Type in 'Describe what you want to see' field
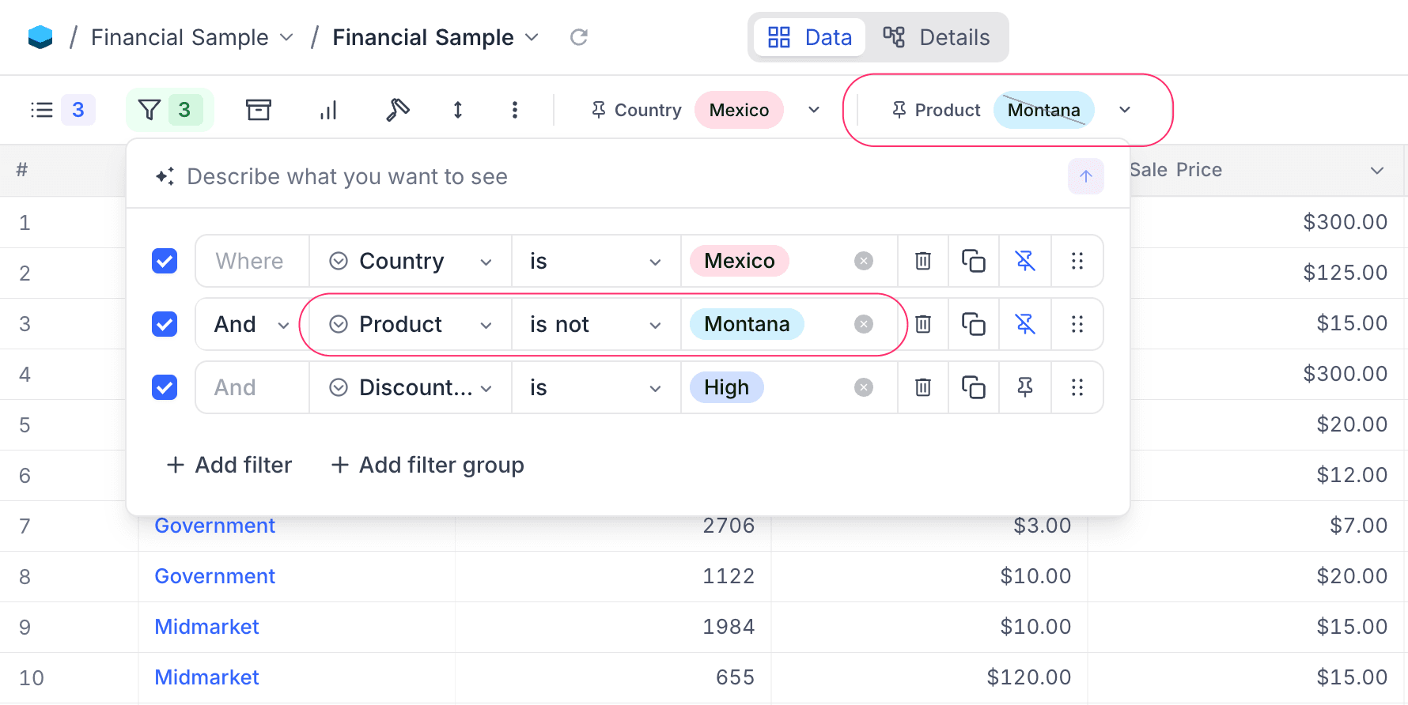This screenshot has height=705, width=1408. coord(601,176)
